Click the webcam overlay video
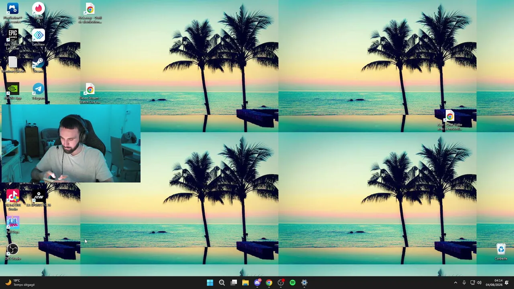This screenshot has width=514, height=289. coord(71,144)
